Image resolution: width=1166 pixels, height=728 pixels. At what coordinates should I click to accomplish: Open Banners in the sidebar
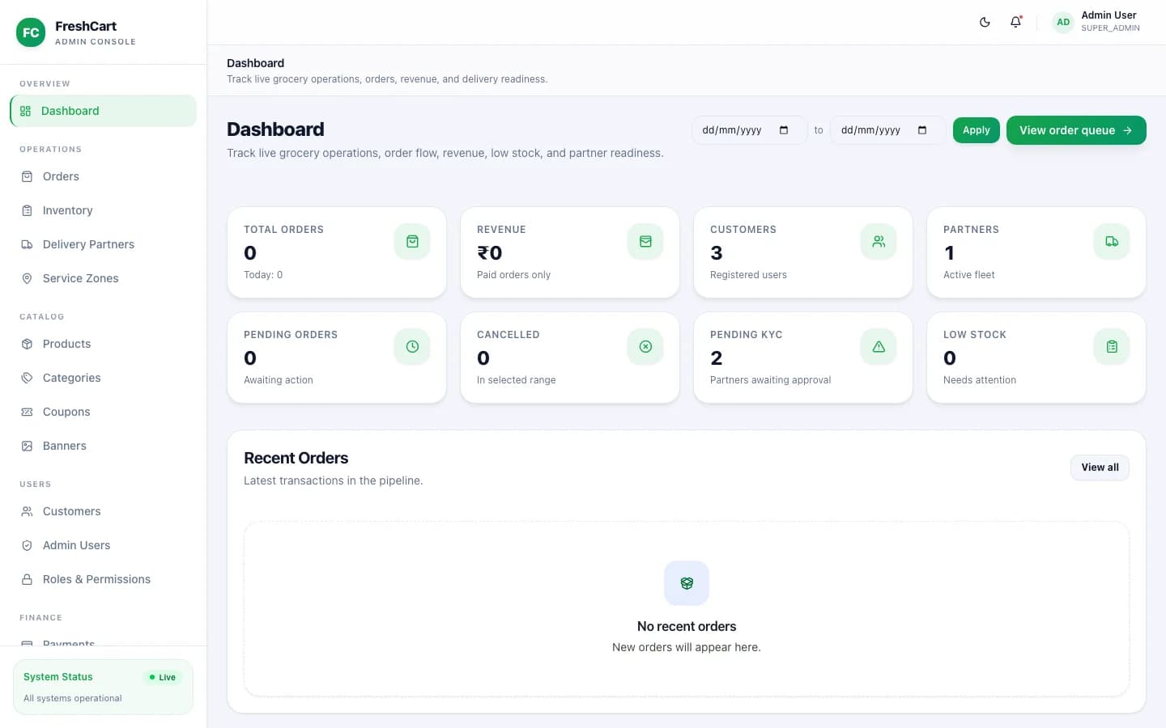pyautogui.click(x=103, y=446)
